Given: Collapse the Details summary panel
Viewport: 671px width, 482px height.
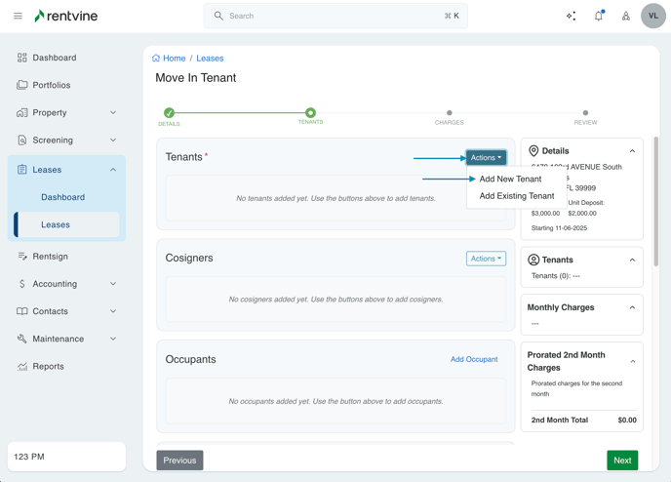Looking at the screenshot, I should click(632, 151).
